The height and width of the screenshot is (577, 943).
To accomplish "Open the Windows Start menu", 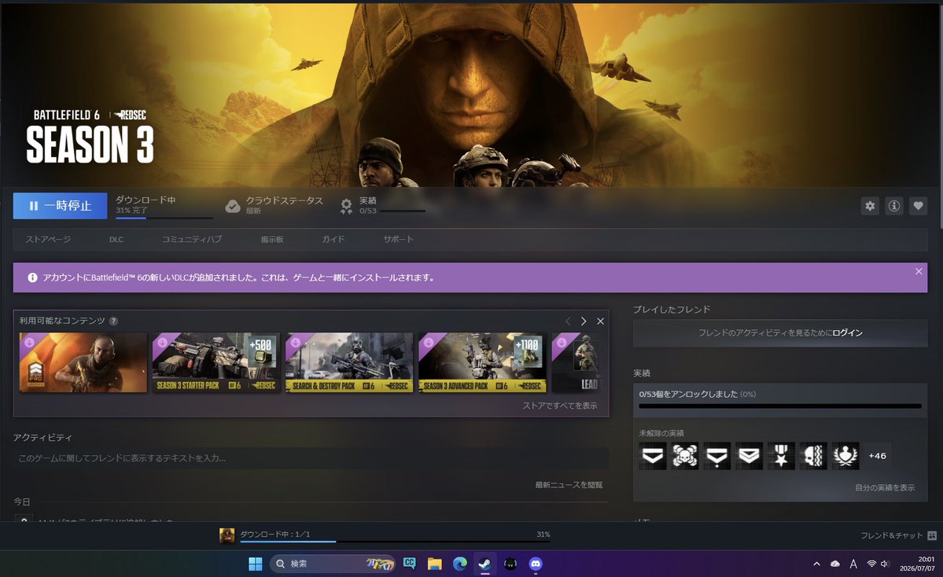I will (256, 564).
